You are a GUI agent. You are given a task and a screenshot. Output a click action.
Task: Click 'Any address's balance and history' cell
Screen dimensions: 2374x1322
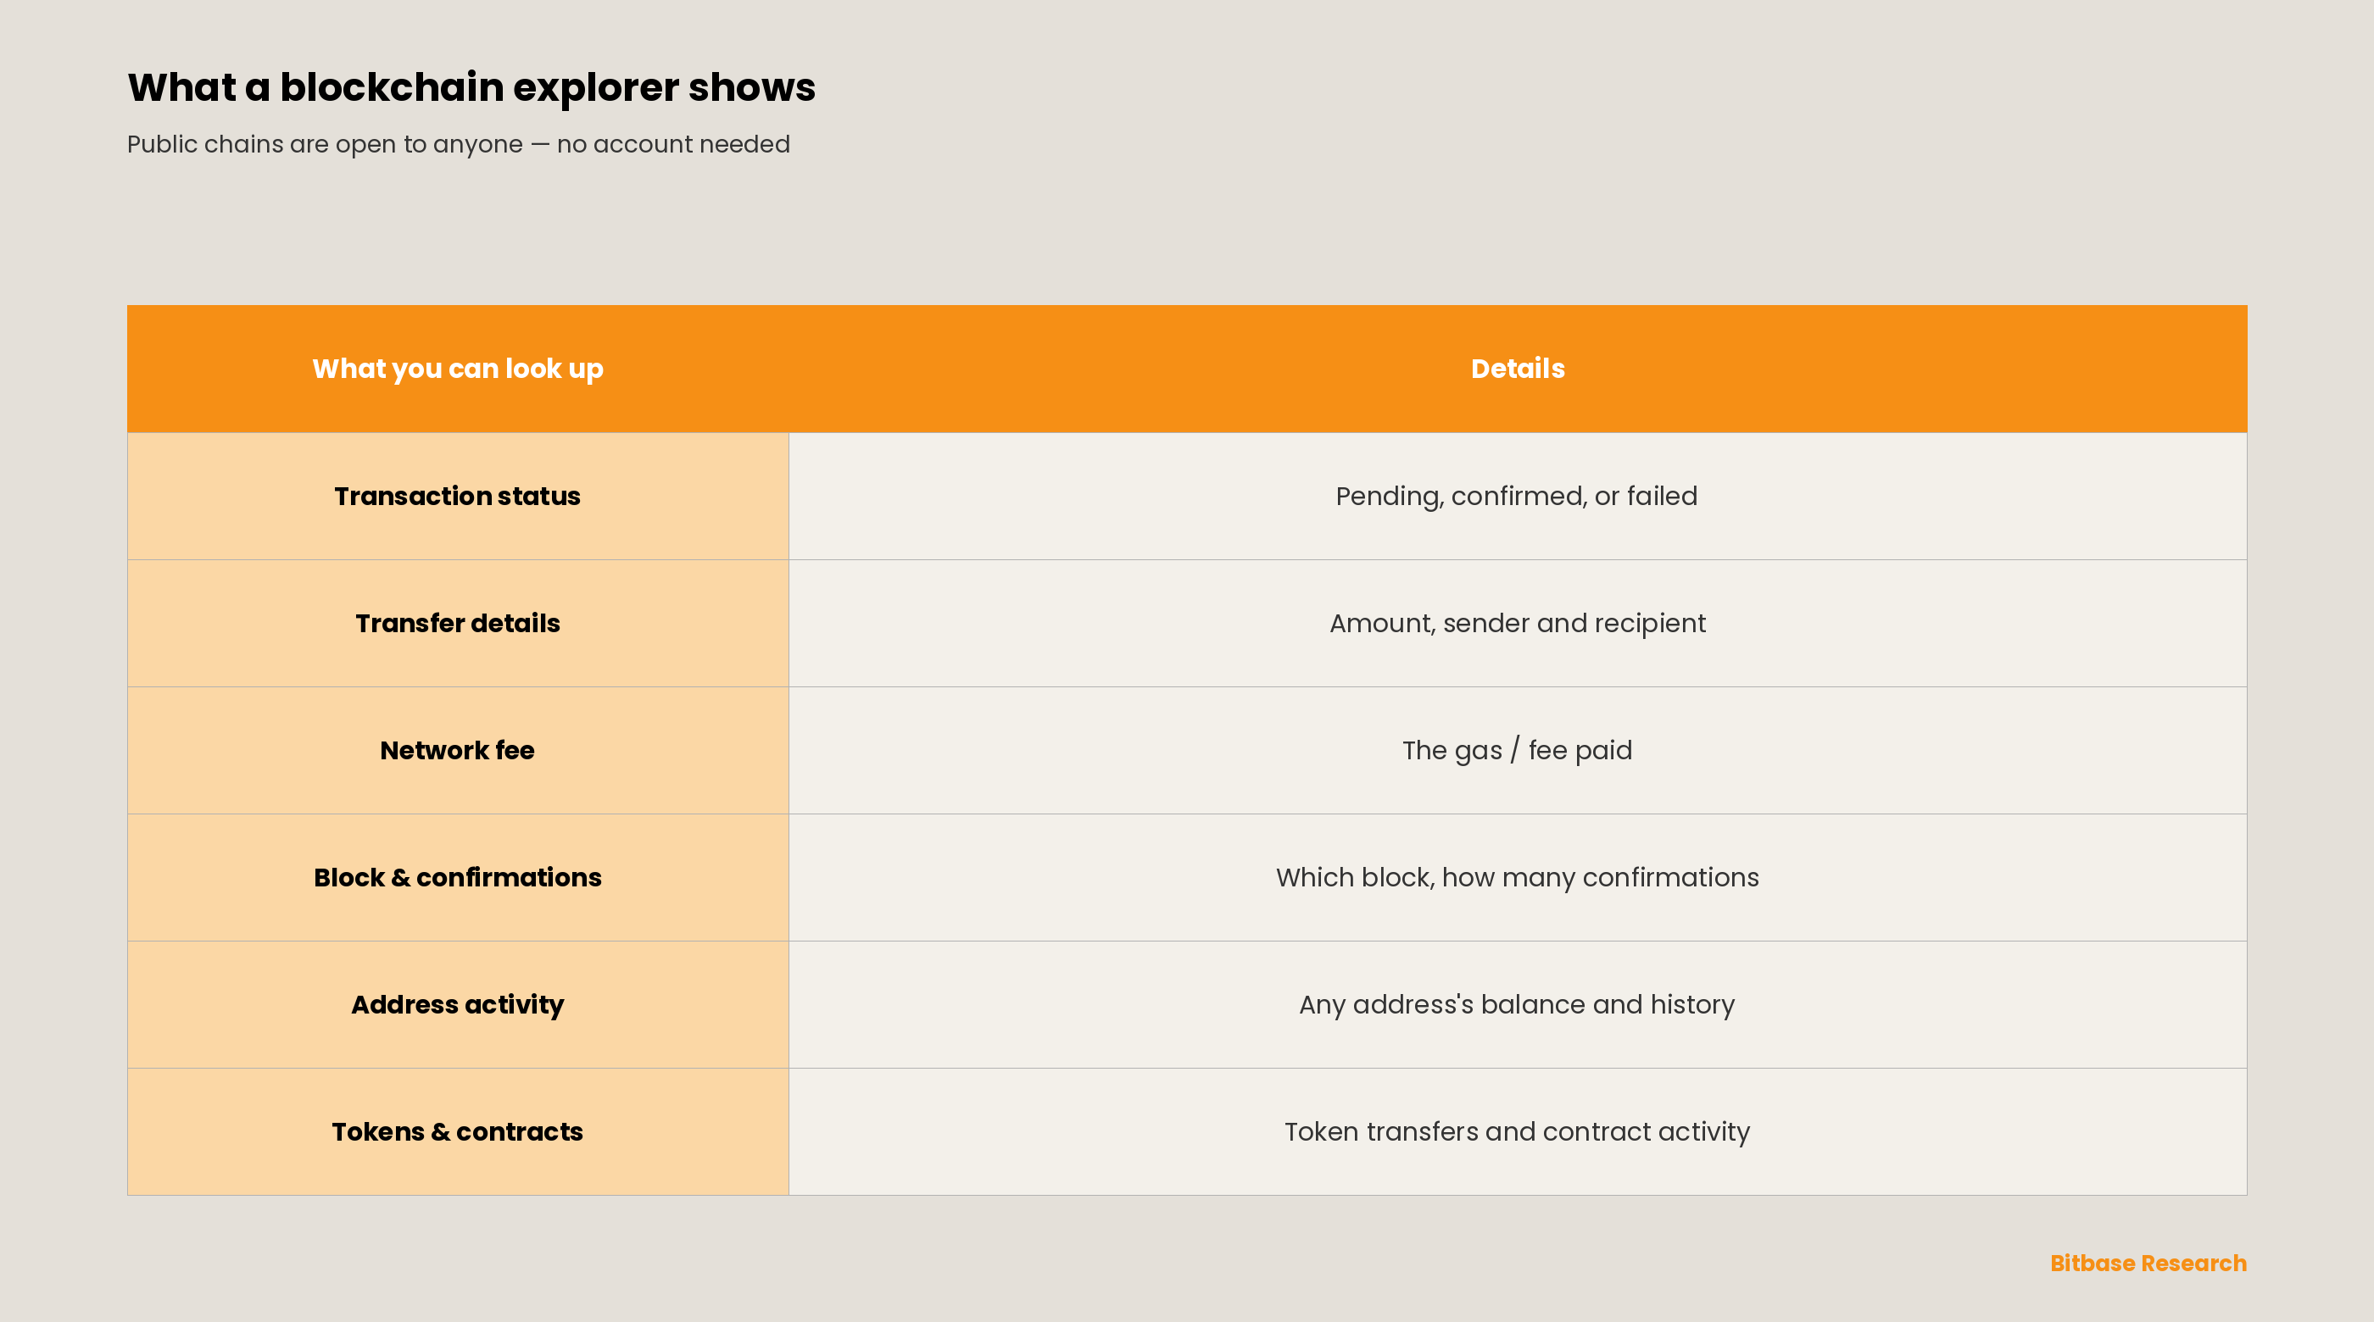(1518, 1004)
